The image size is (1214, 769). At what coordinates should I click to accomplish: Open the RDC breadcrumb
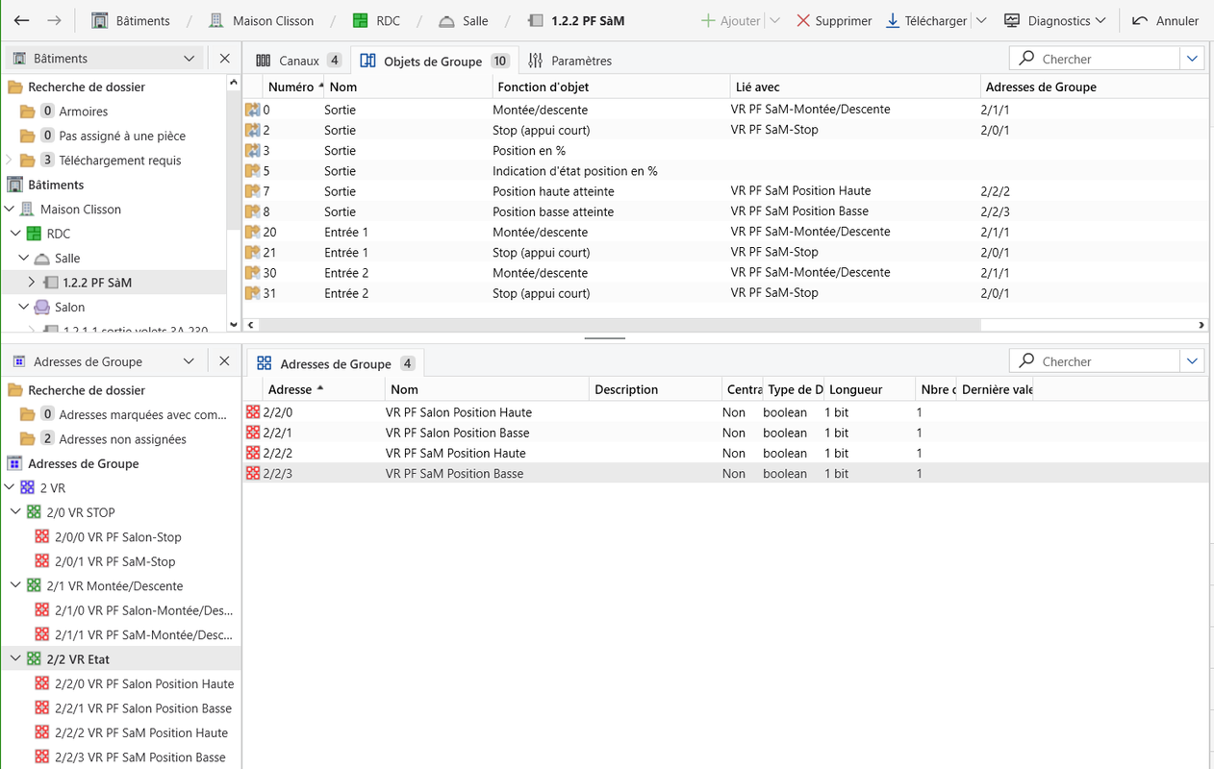pos(376,20)
